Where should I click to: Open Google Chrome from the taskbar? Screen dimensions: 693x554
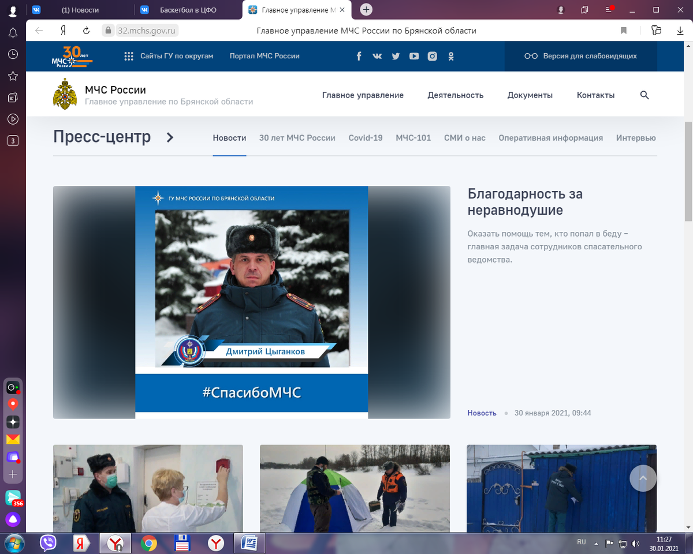coord(149,543)
